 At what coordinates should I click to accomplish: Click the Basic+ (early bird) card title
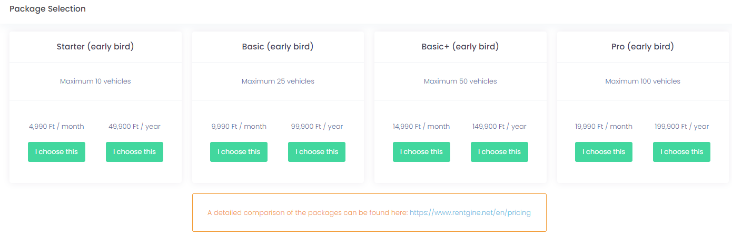click(x=460, y=47)
